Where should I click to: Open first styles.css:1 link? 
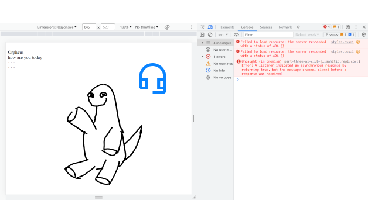click(x=342, y=42)
